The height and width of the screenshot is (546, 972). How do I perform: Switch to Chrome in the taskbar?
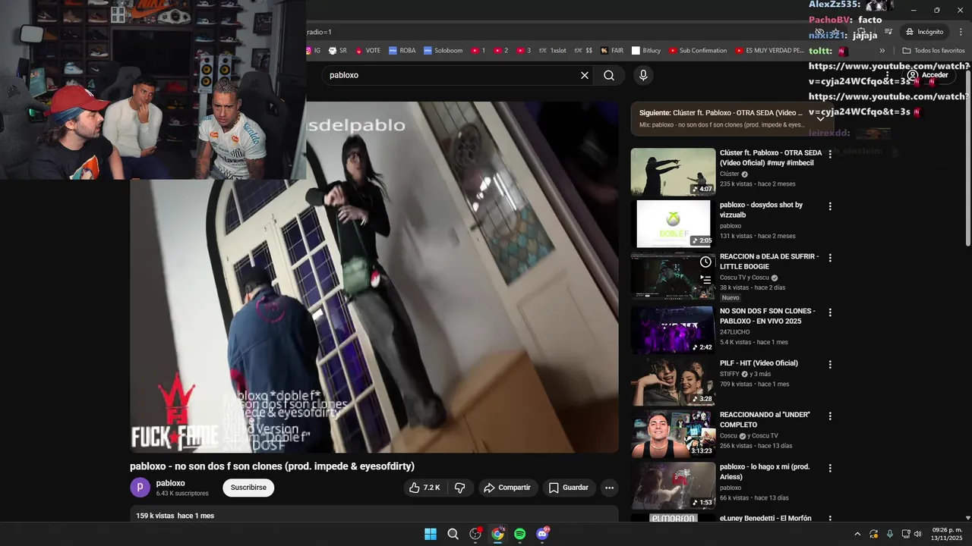coord(497,534)
